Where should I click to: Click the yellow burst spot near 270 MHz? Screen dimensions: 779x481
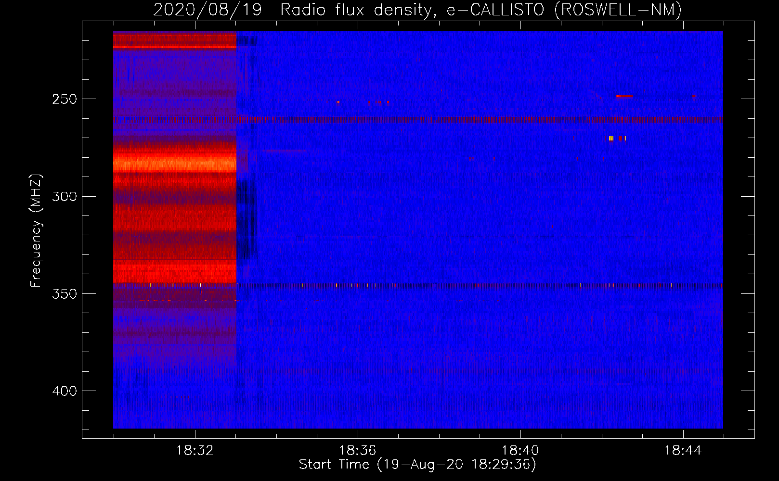611,139
